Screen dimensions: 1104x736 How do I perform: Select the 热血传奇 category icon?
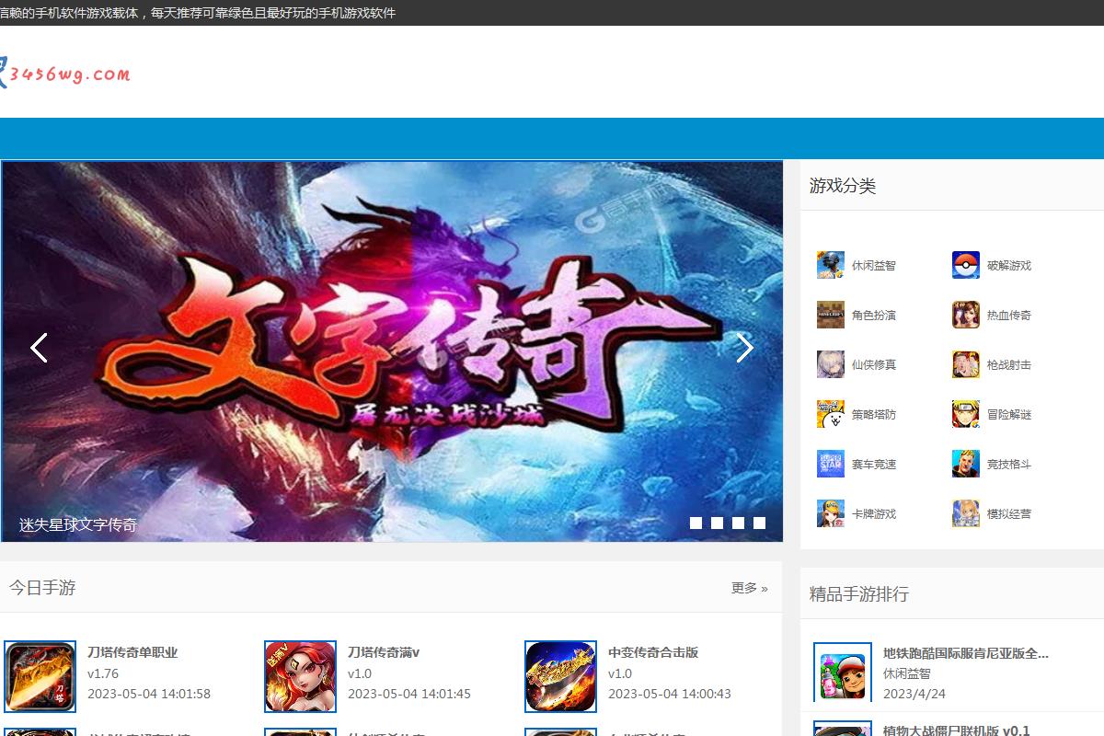pos(965,315)
